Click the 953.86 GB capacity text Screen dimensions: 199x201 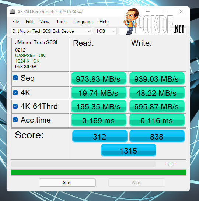[x=26, y=67]
